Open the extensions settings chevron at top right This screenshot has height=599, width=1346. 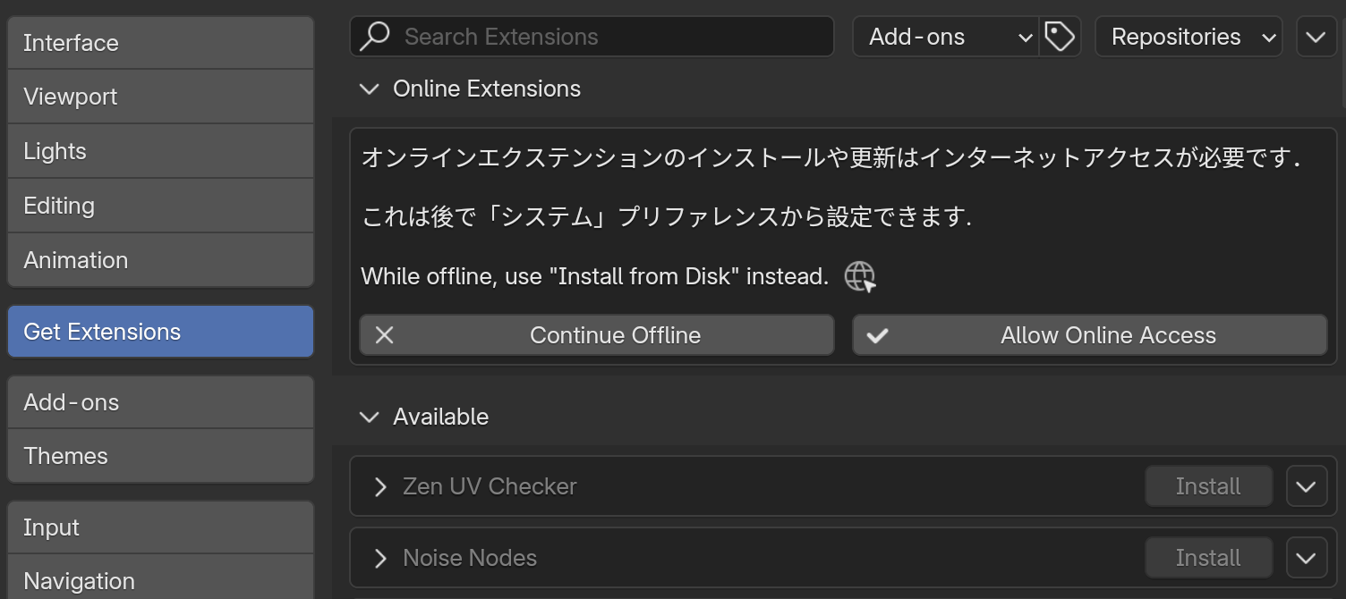(1316, 36)
